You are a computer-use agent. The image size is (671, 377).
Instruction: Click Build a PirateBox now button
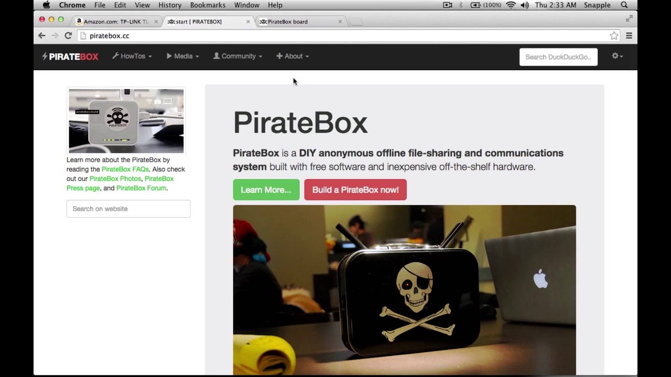(x=355, y=190)
